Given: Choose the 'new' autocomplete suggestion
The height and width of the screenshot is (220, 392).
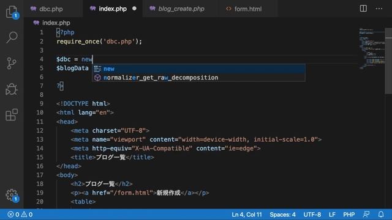Looking at the screenshot, I should click(x=198, y=68).
